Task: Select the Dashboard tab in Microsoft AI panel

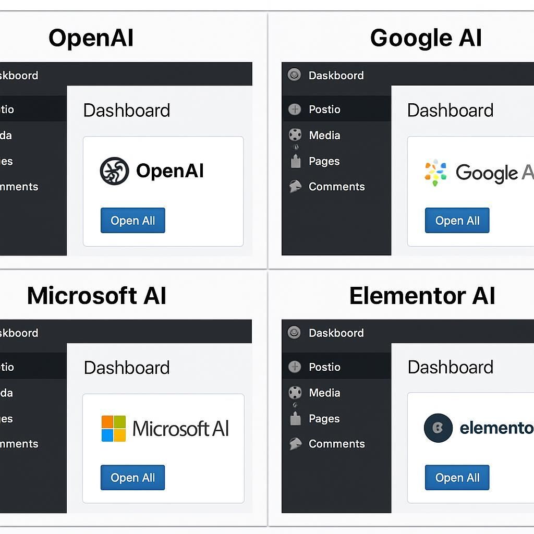Action: [126, 367]
